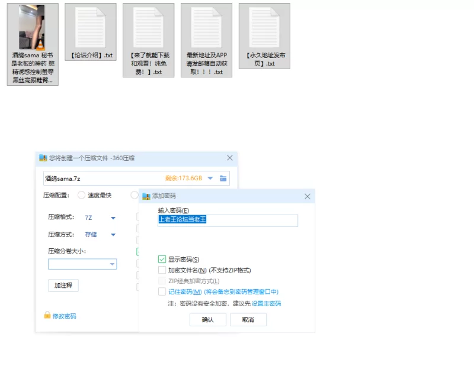Screen dimensions: 474x386
Task: Uncheck the 显示密码 checkbox
Action: coord(162,260)
